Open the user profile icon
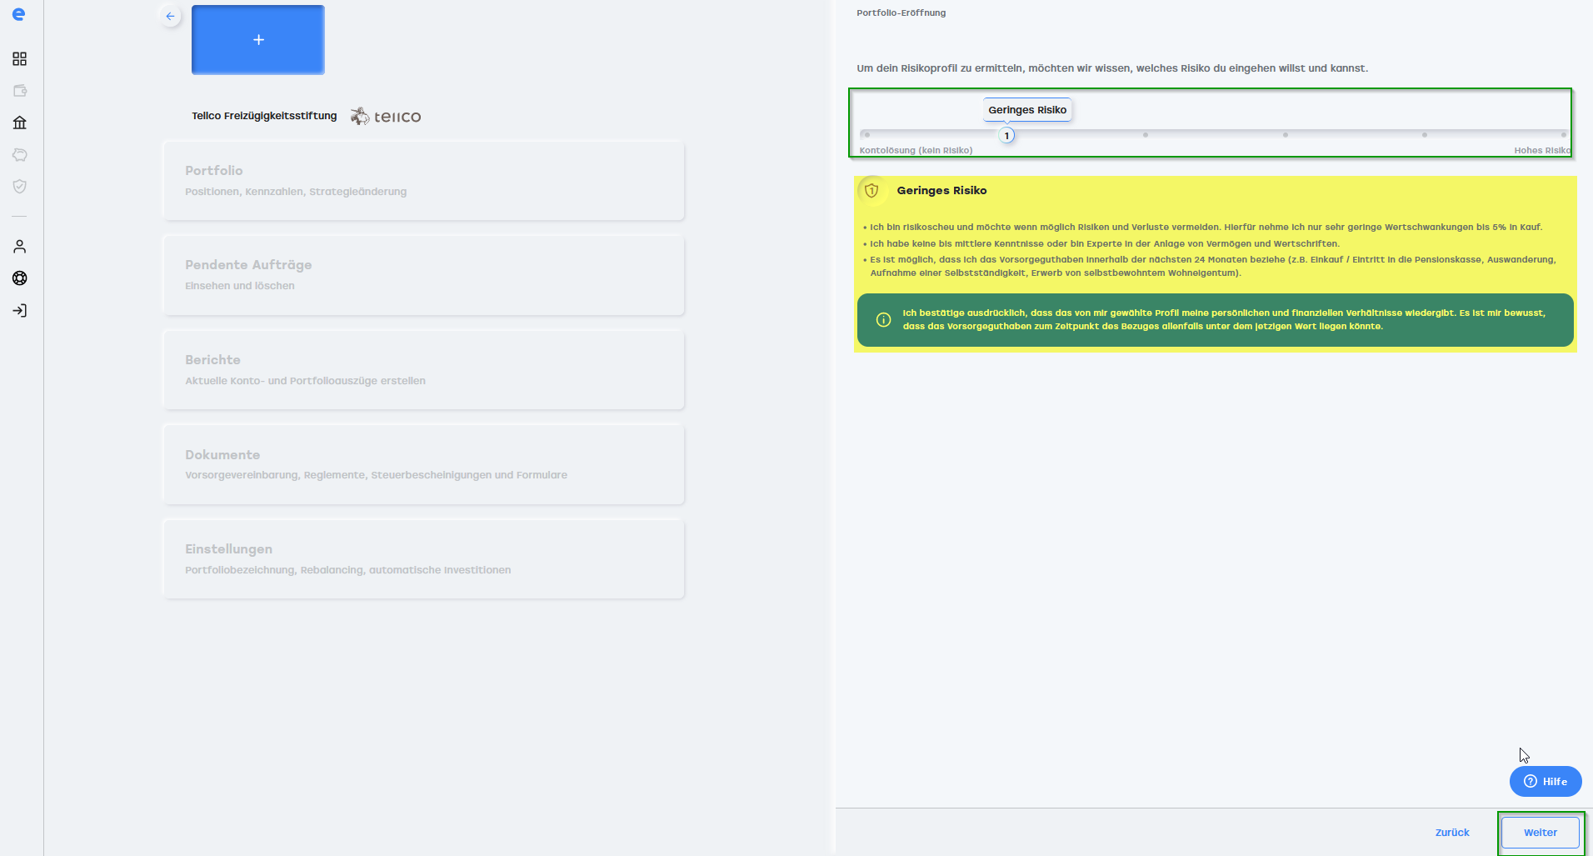 [x=20, y=247]
